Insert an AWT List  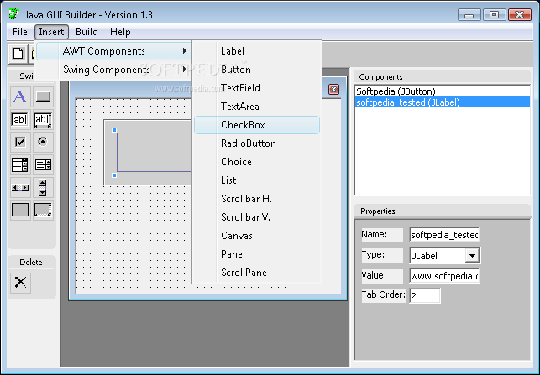pyautogui.click(x=257, y=180)
